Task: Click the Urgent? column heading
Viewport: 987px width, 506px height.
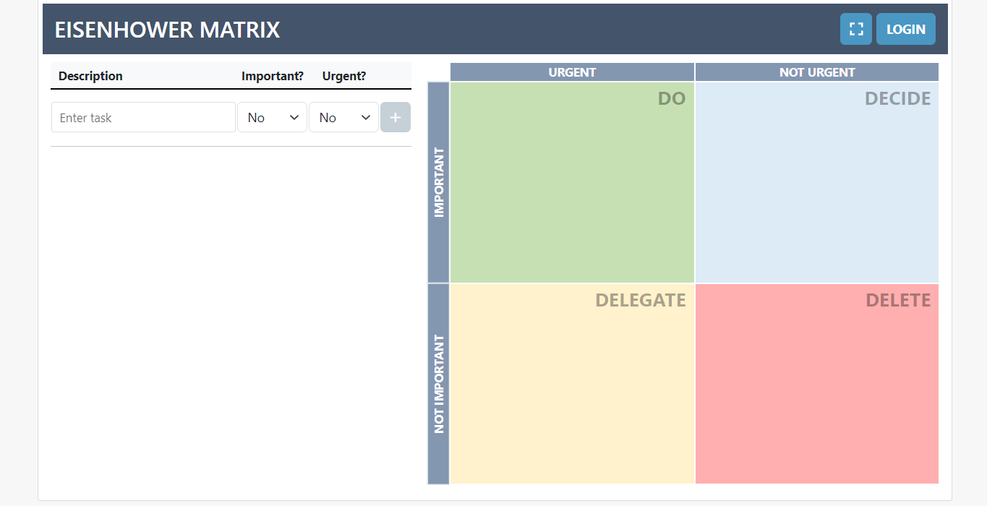Action: [x=343, y=75]
